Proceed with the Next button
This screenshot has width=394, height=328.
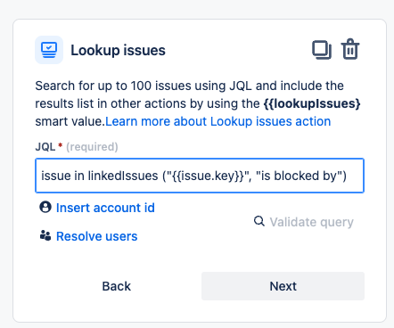click(x=283, y=286)
